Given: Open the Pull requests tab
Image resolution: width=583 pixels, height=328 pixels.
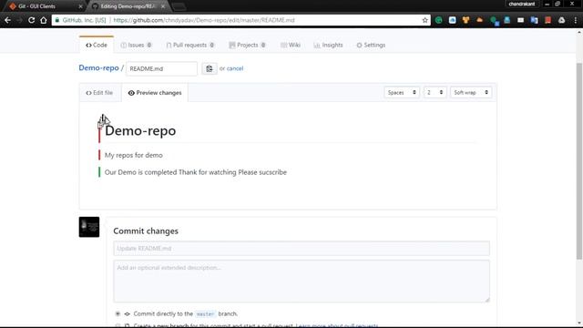Looking at the screenshot, I should coord(190,45).
